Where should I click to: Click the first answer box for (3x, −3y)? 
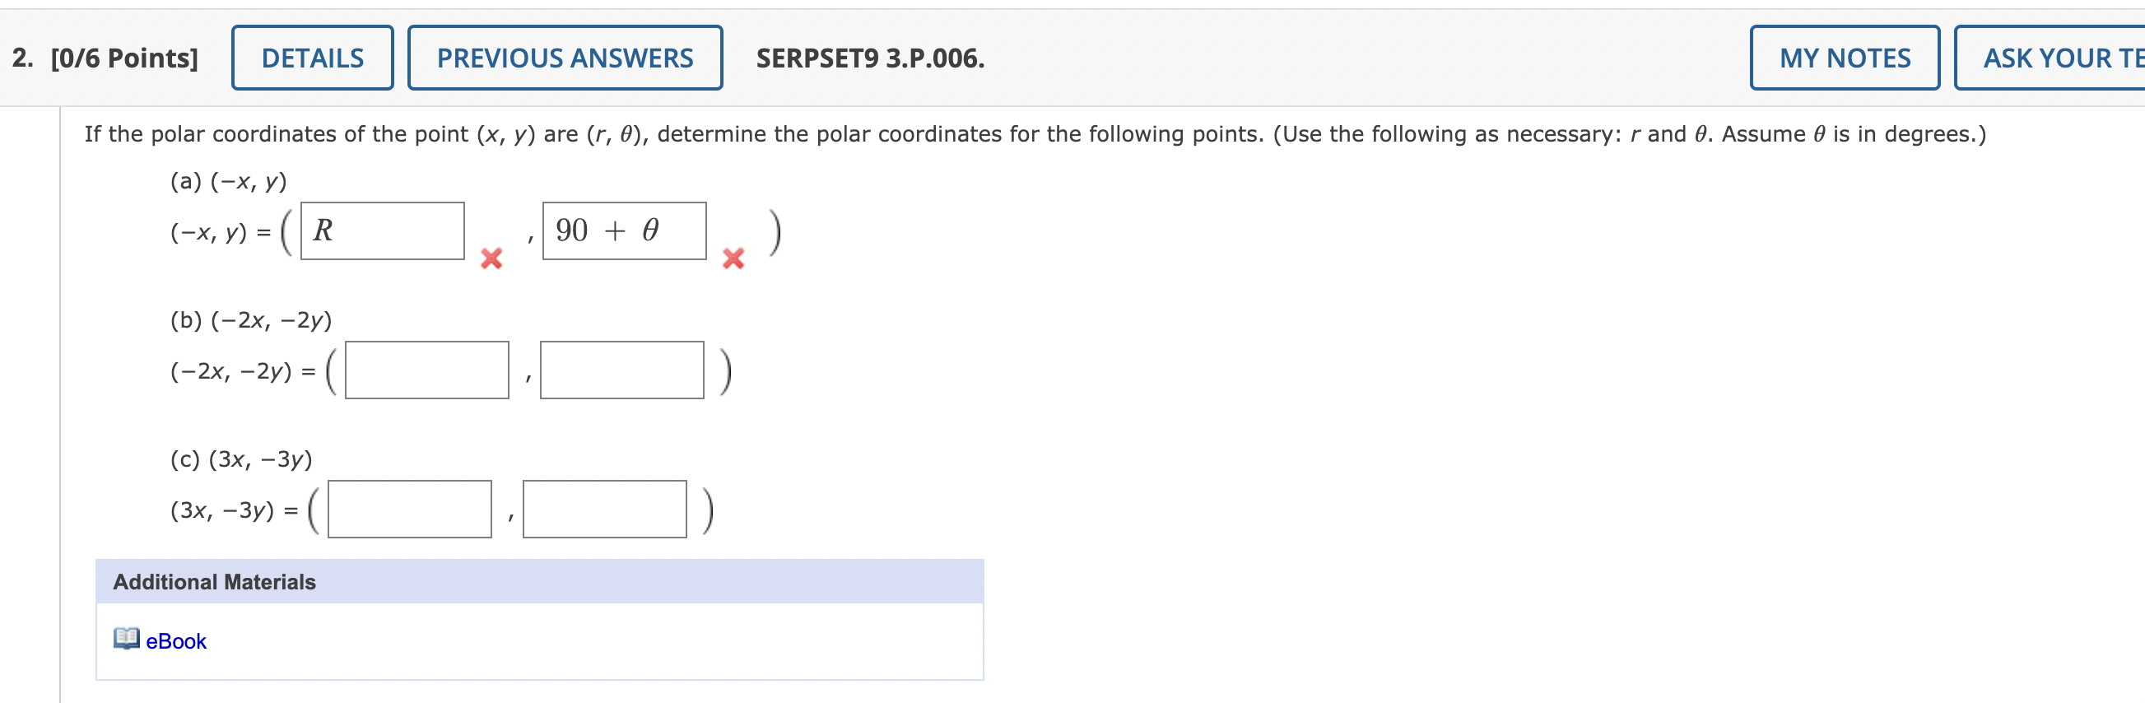[409, 509]
